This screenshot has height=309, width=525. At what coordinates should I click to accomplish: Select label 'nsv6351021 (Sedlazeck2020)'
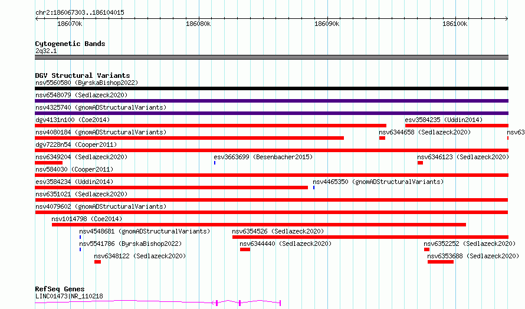pos(81,194)
